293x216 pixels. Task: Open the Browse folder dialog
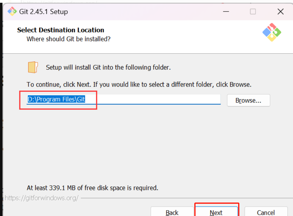pyautogui.click(x=248, y=100)
